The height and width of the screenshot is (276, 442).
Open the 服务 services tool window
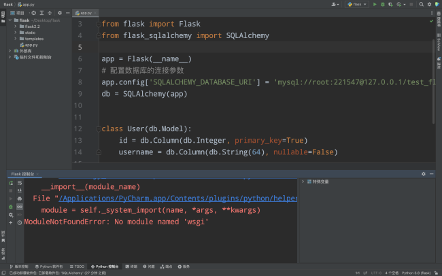tap(184, 266)
